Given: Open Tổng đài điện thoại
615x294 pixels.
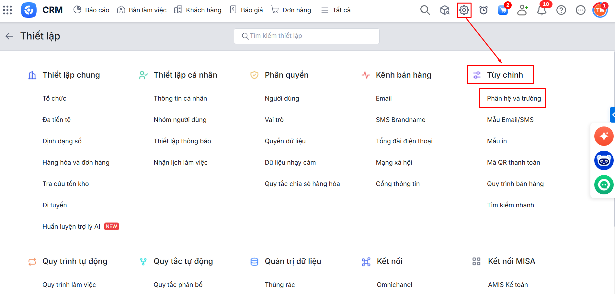Looking at the screenshot, I should pyautogui.click(x=404, y=141).
